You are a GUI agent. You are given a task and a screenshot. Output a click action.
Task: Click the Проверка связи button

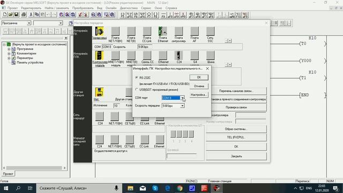tap(236, 107)
